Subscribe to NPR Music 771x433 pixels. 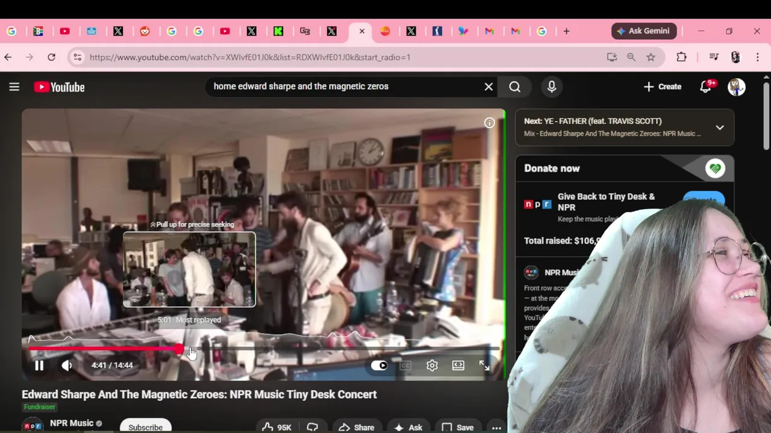click(145, 426)
